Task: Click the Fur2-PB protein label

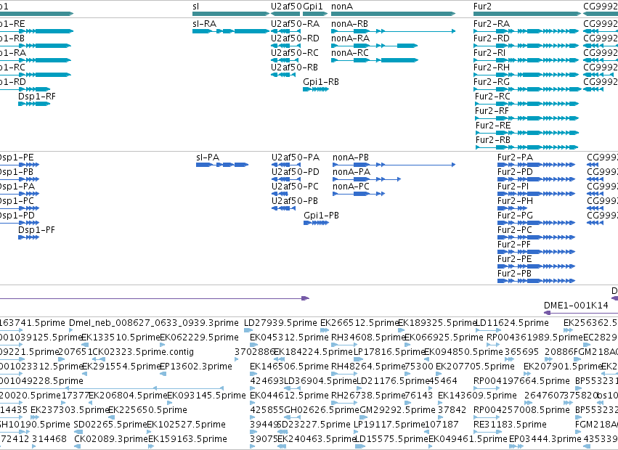Action: point(514,274)
